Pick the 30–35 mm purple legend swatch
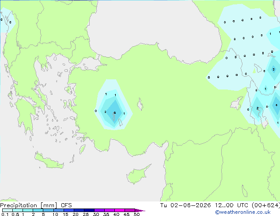280x216 pixels. pyautogui.click(x=99, y=210)
